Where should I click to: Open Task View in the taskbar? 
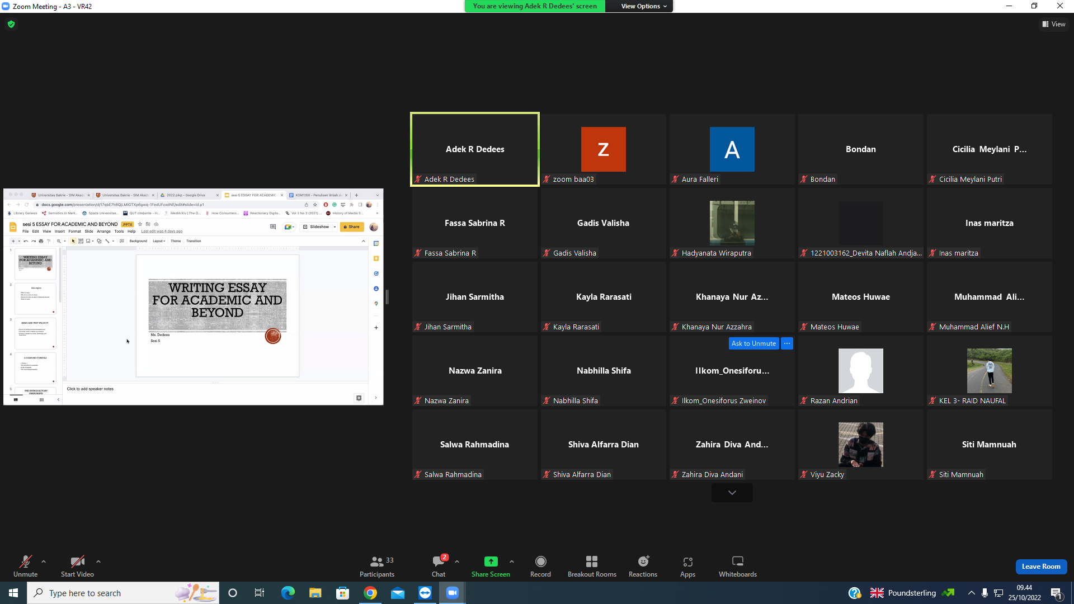[259, 593]
